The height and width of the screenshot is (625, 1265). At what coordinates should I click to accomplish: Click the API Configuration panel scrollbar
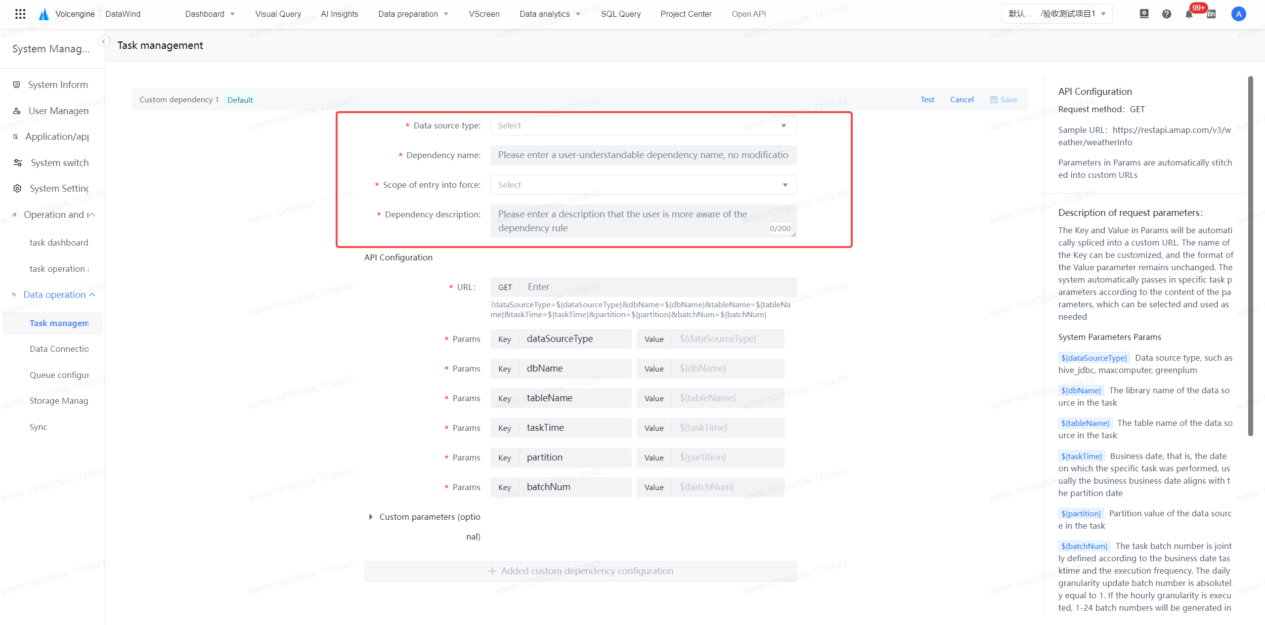pyautogui.click(x=1251, y=256)
